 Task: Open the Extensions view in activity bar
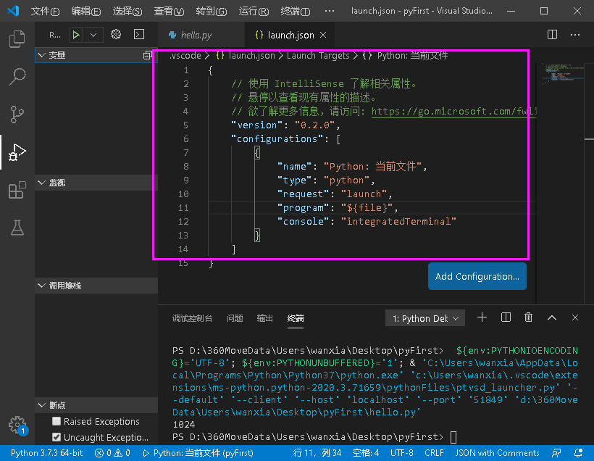[x=16, y=191]
